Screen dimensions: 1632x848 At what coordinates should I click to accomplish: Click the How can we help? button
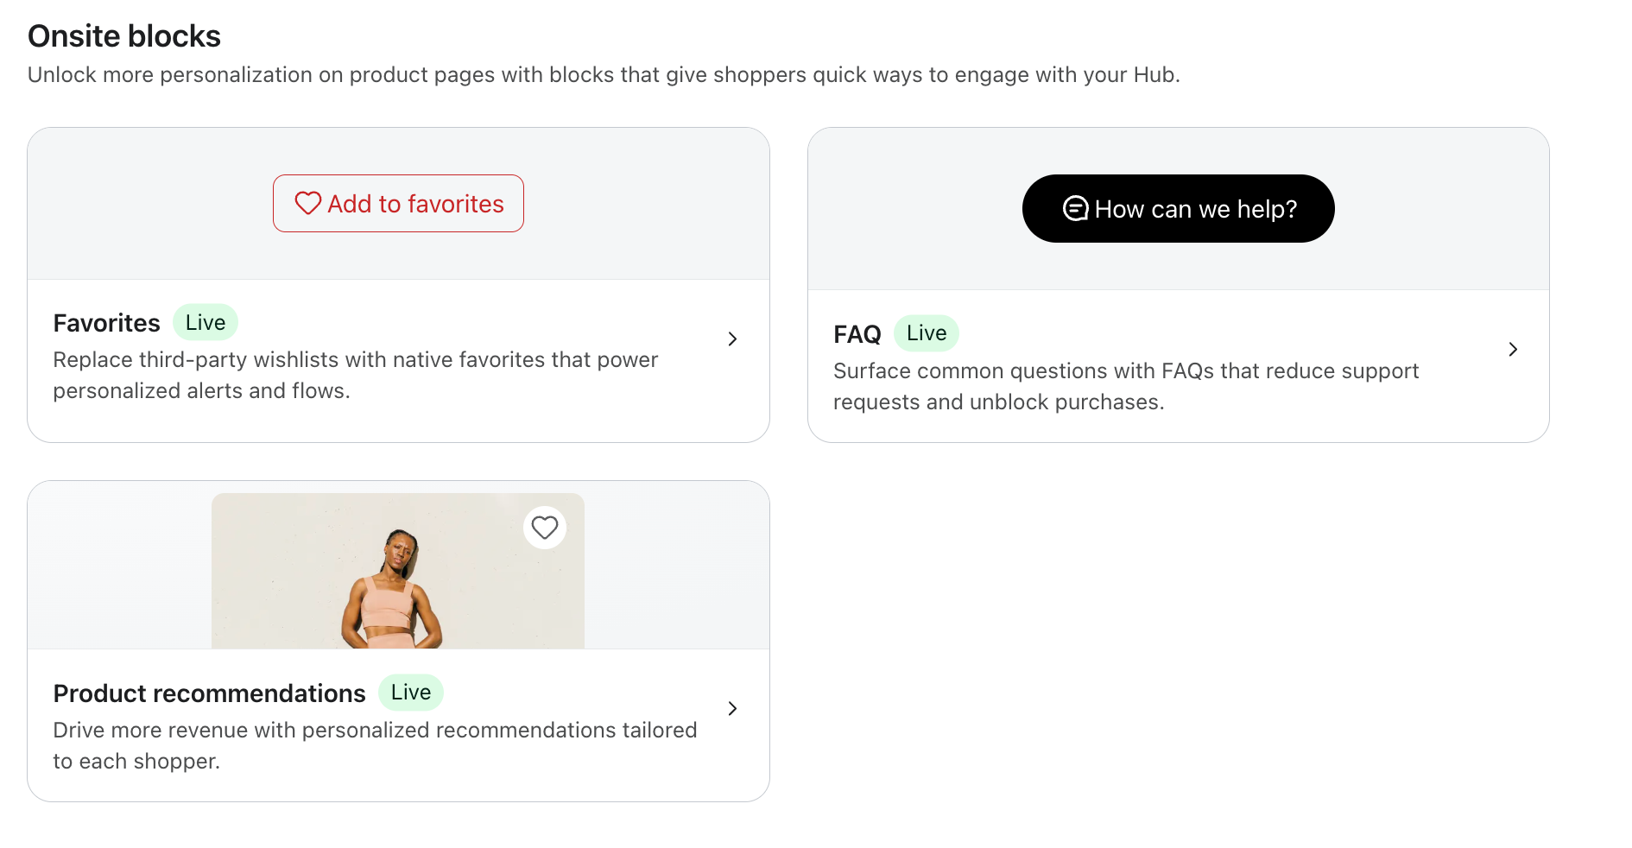(1178, 209)
